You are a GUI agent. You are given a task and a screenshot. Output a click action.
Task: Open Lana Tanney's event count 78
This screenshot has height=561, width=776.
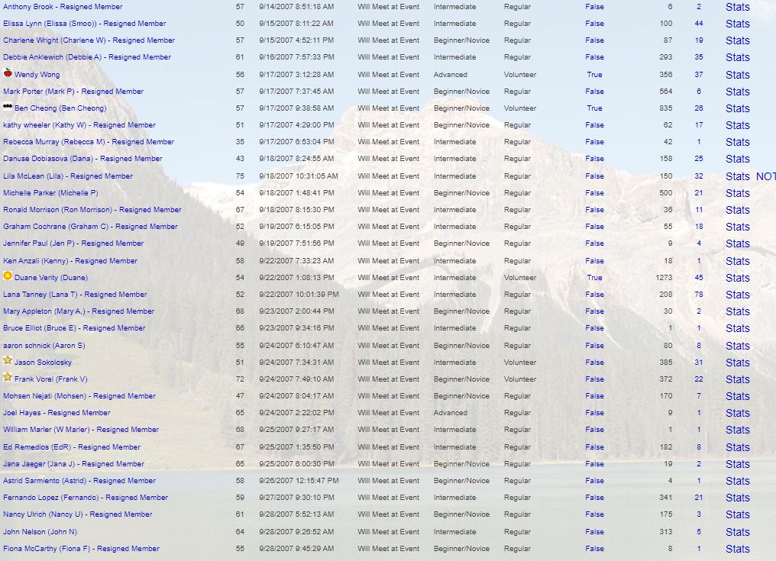coord(698,295)
